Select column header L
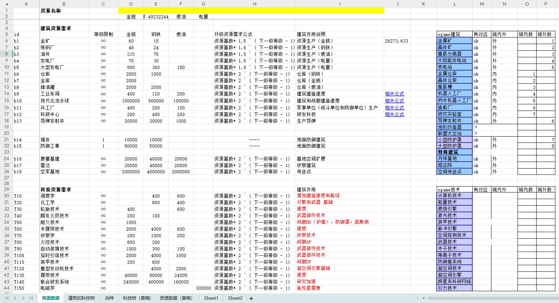This screenshot has height=303, width=559. [x=454, y=4]
